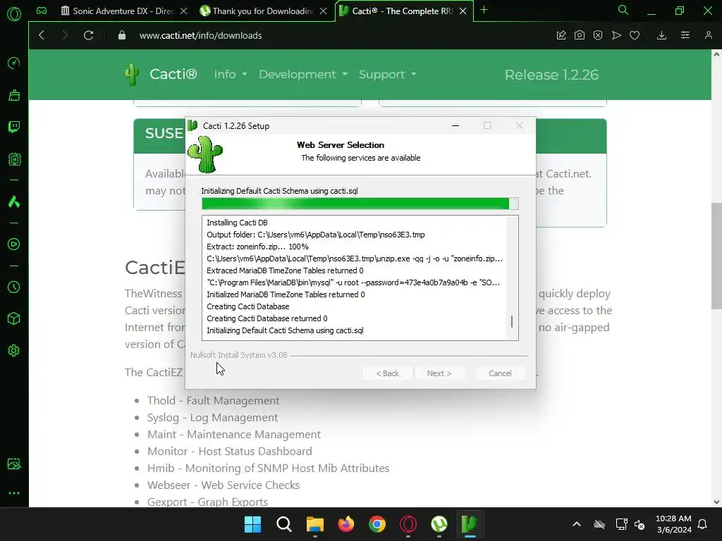The width and height of the screenshot is (722, 541).
Task: Open the send/flow arrow icon
Action: click(x=616, y=35)
